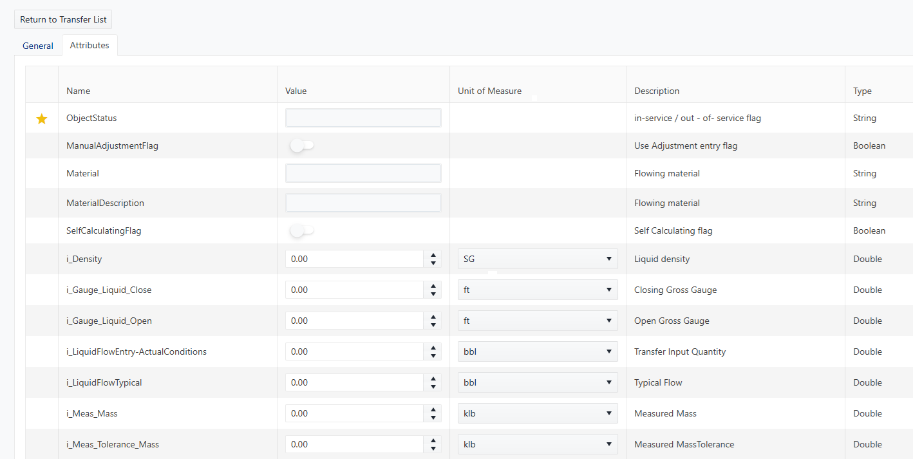Decrease i_LiquidFlowTypical value using down arrow
The width and height of the screenshot is (913, 459).
[433, 387]
